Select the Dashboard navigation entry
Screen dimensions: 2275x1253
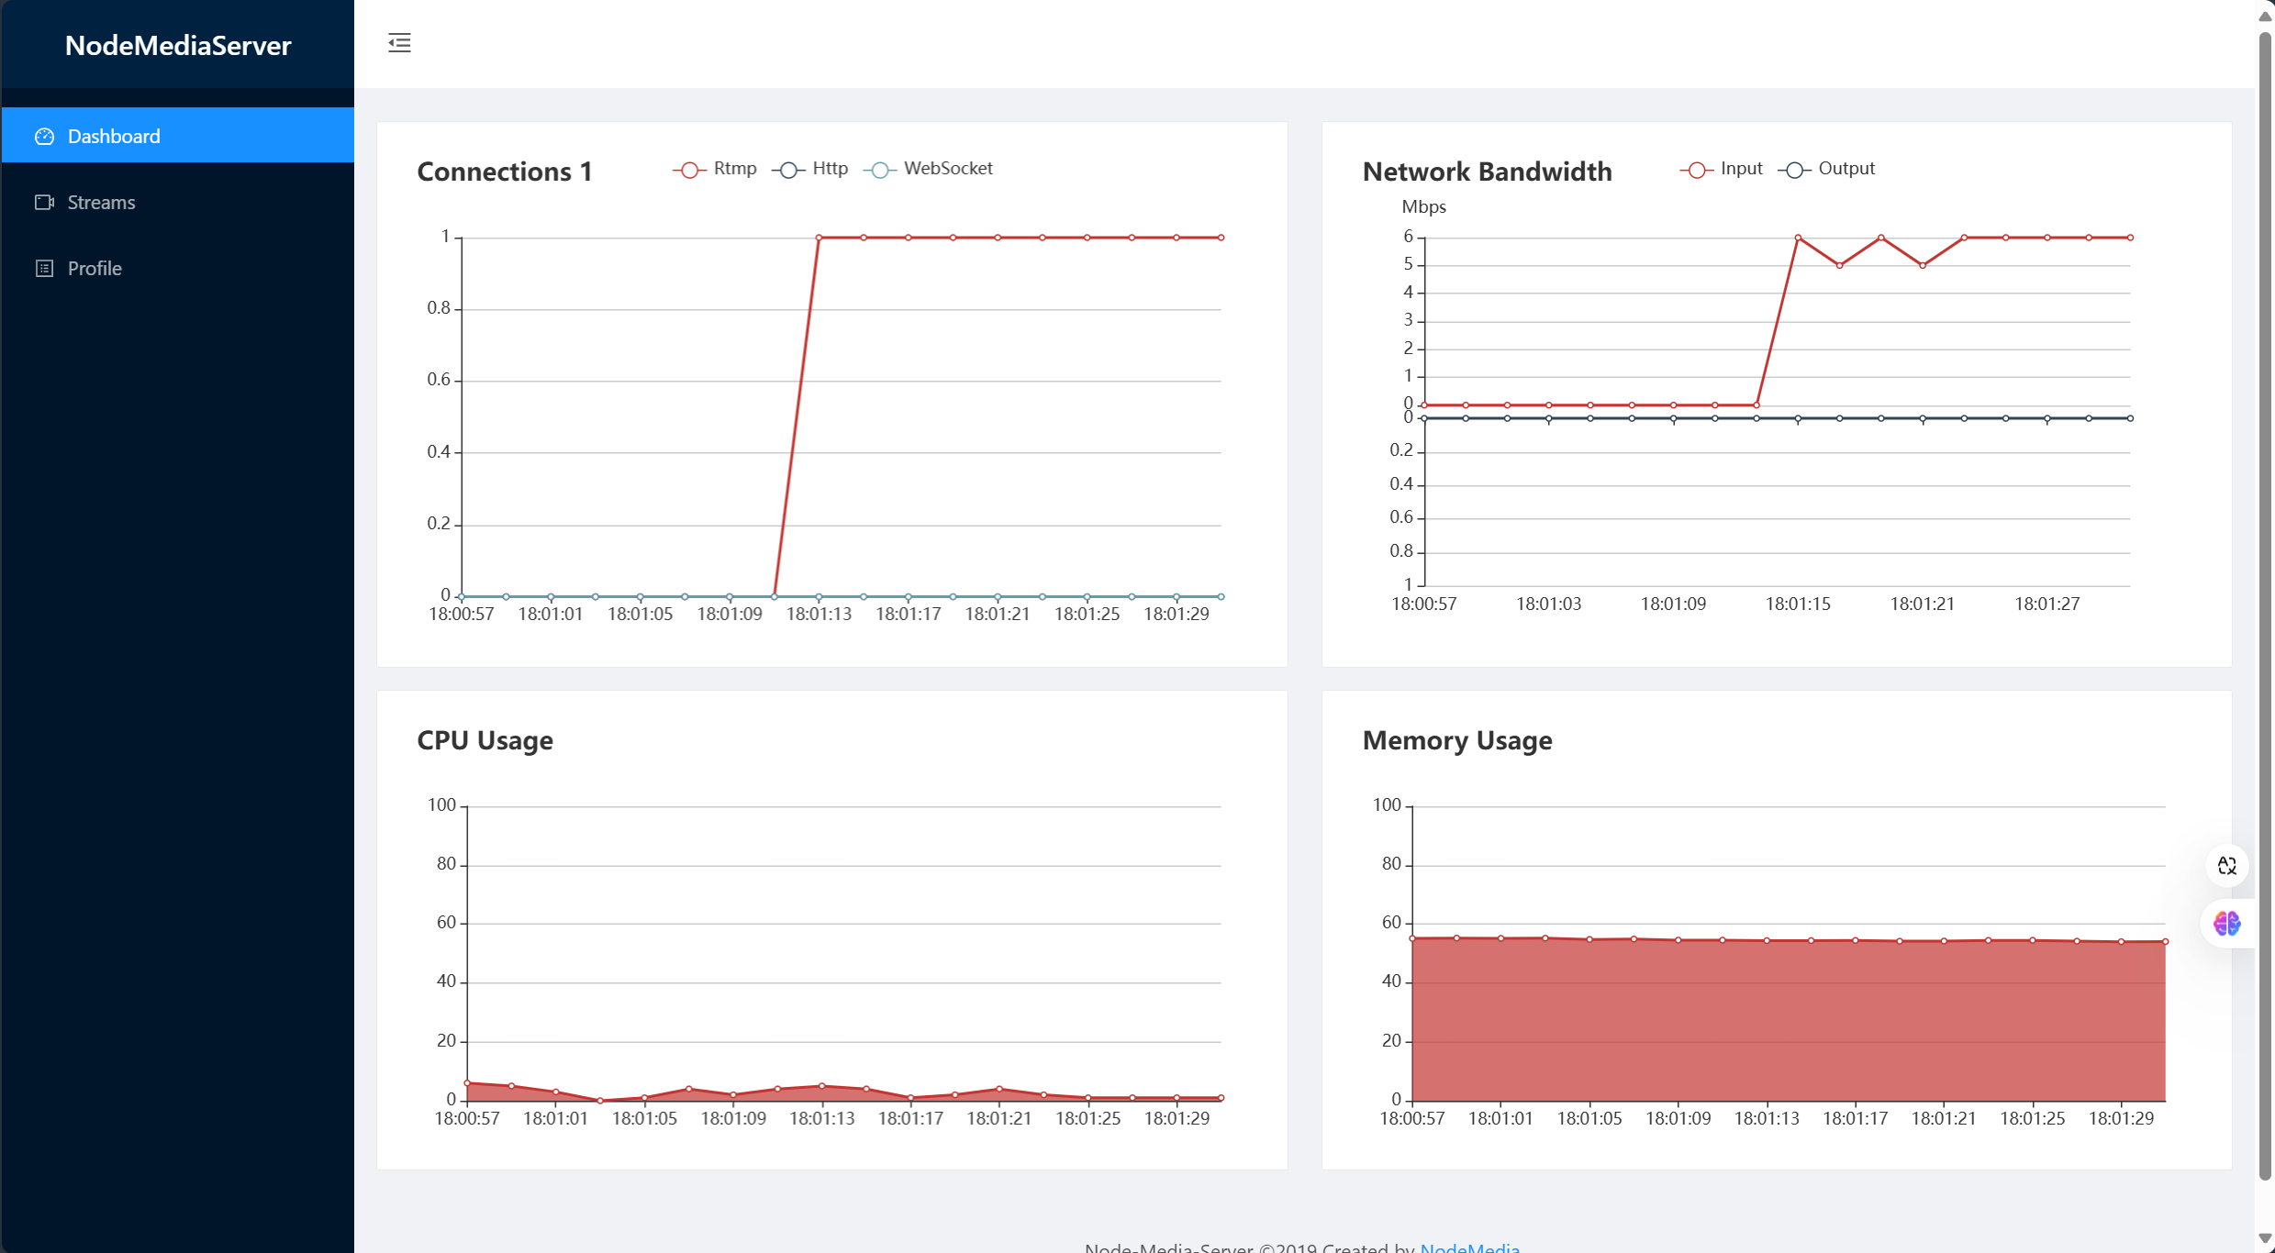coord(114,135)
